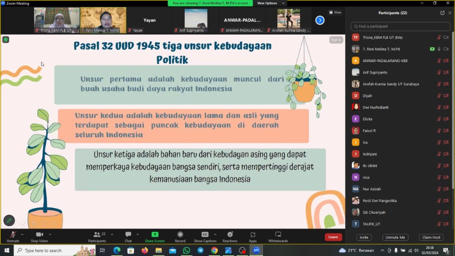Pop out the Participants panel

pos(442,13)
